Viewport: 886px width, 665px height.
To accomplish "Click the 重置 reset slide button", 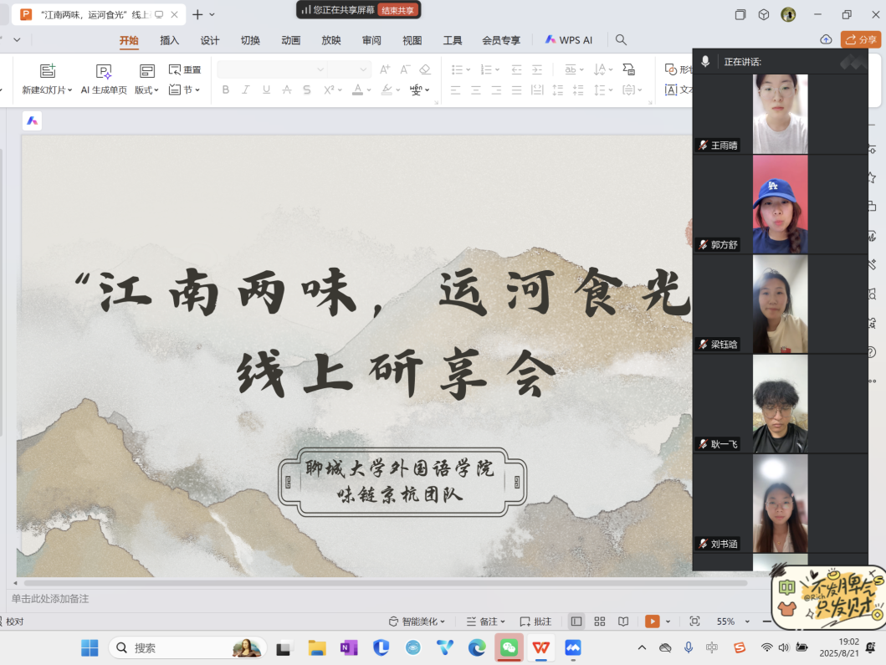I will pyautogui.click(x=185, y=70).
